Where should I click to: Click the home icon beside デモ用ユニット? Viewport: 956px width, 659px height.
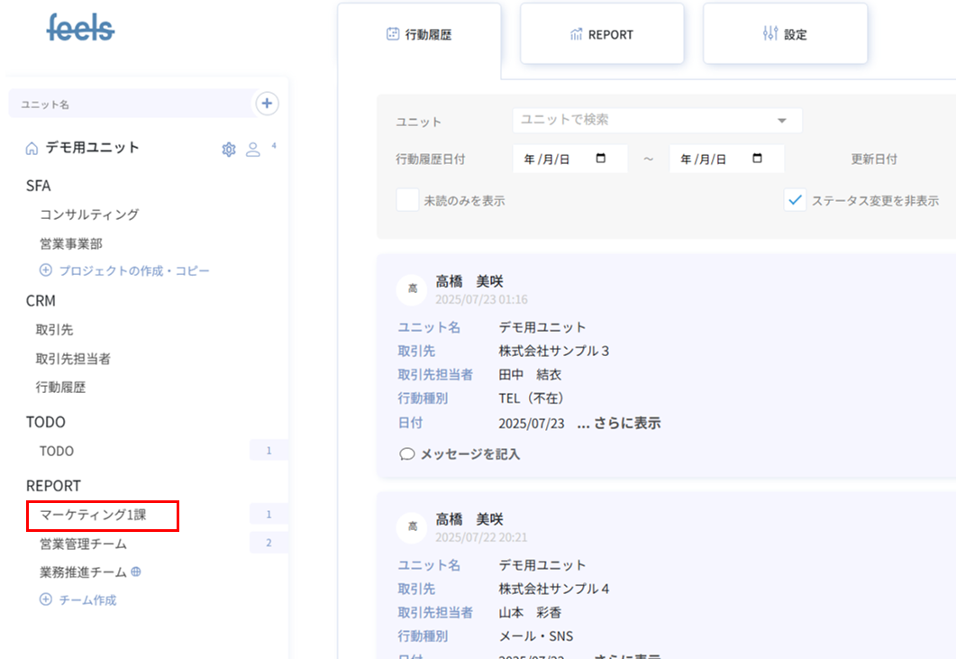pos(32,149)
